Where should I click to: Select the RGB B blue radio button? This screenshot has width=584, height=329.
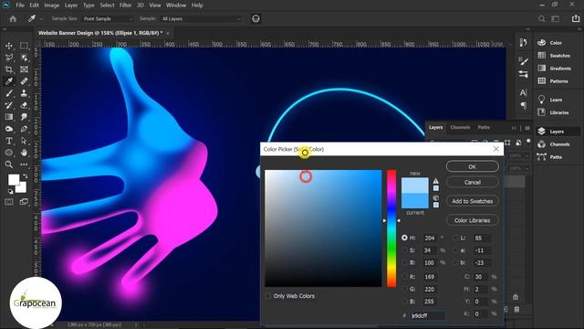[x=404, y=302]
